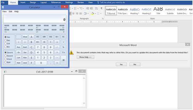193x110 pixels.
Task: Decrease indent in Word's Paragraph group
Action: point(88,8)
